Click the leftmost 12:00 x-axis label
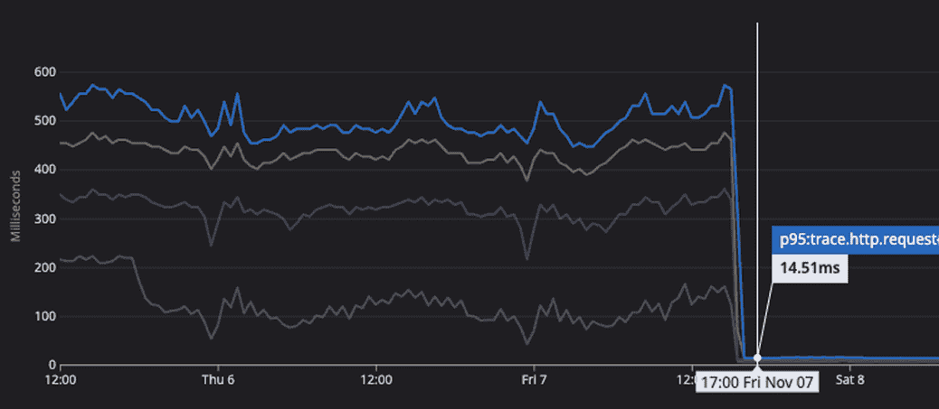The height and width of the screenshot is (409, 939). (60, 380)
